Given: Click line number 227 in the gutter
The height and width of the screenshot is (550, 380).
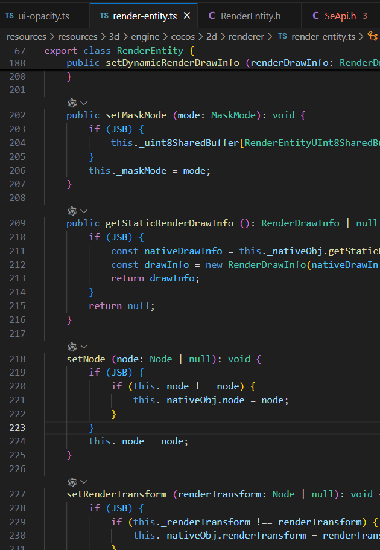Looking at the screenshot, I should [17, 494].
